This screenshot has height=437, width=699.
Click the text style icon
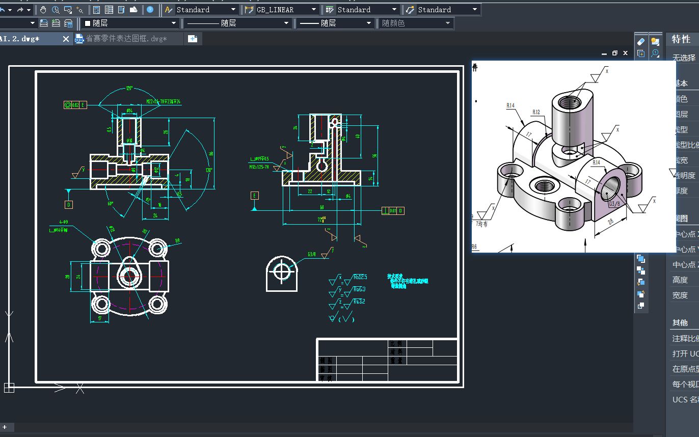(169, 10)
